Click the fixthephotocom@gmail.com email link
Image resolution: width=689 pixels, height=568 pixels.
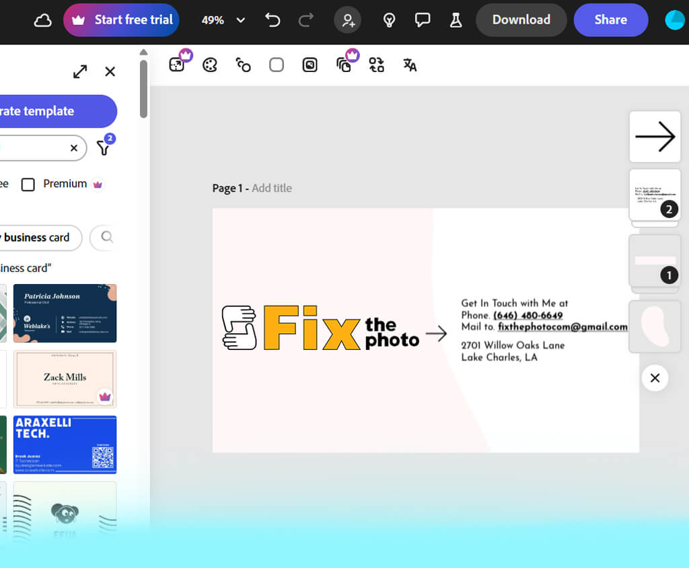563,326
